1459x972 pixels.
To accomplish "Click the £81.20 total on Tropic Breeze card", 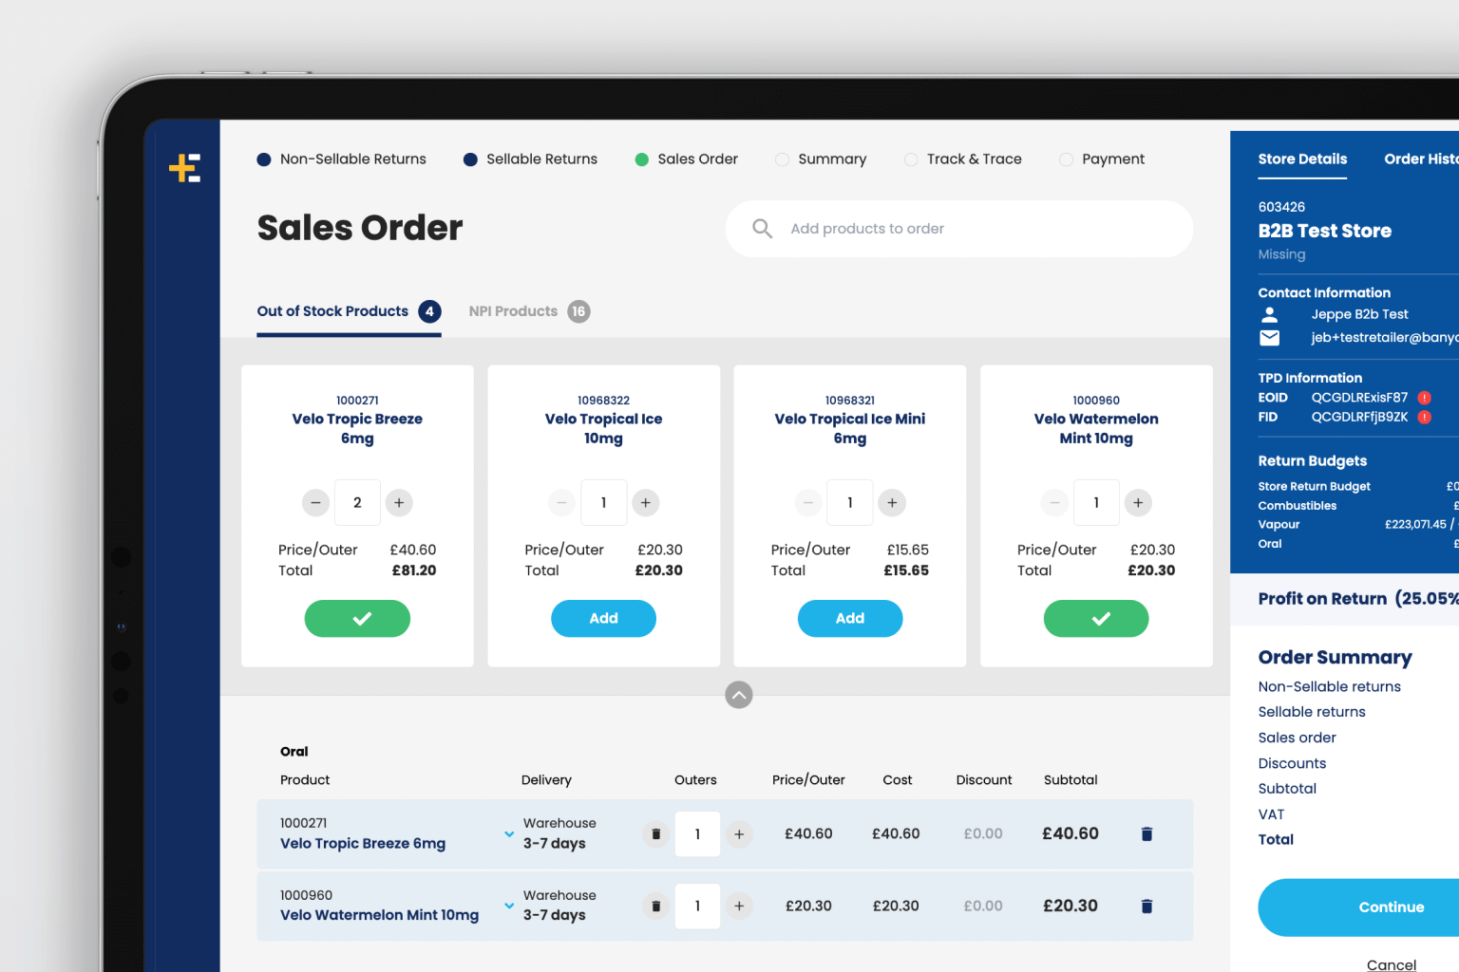I will tap(414, 570).
